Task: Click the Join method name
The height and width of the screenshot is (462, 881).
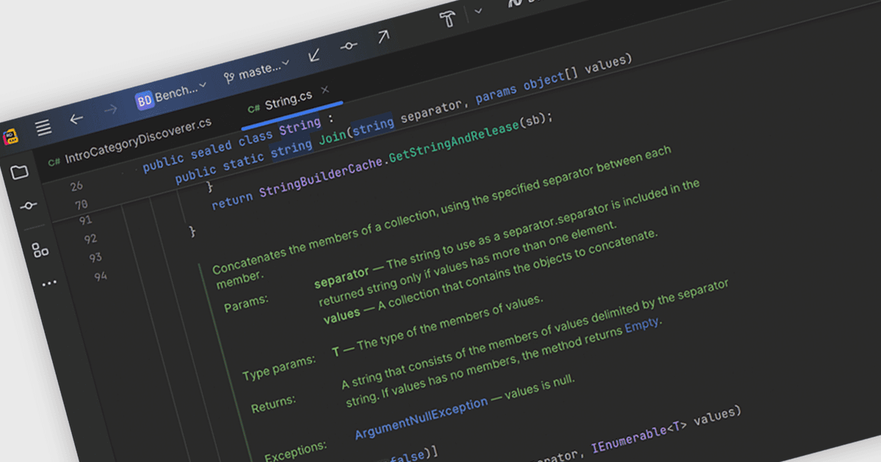Action: coord(333,138)
